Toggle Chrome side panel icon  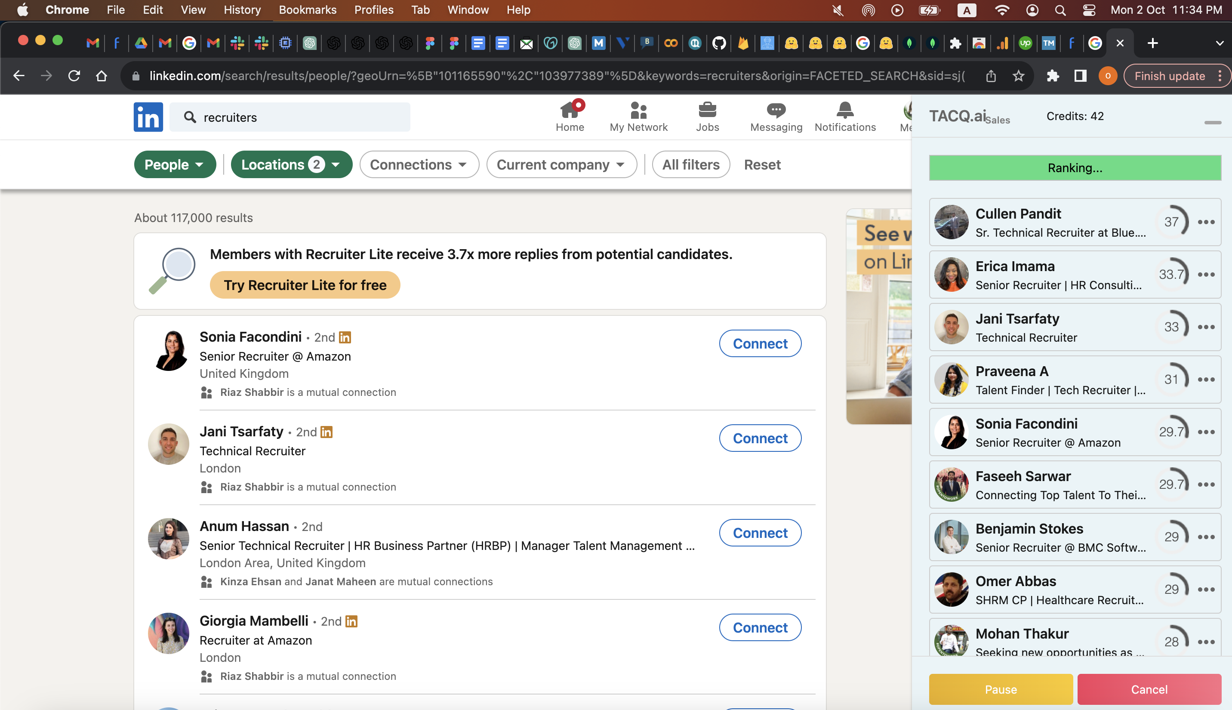(x=1080, y=76)
